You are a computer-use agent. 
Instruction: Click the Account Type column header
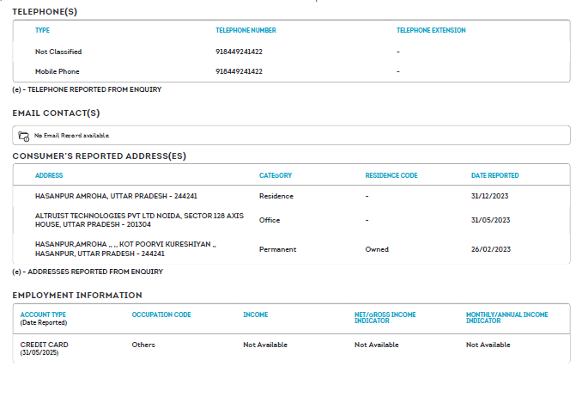click(43, 315)
